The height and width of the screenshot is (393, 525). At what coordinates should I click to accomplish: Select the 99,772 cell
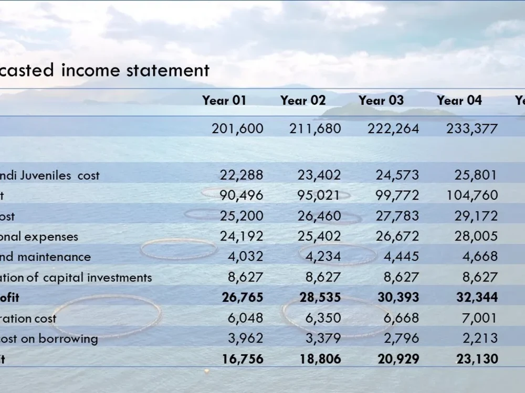[397, 195]
